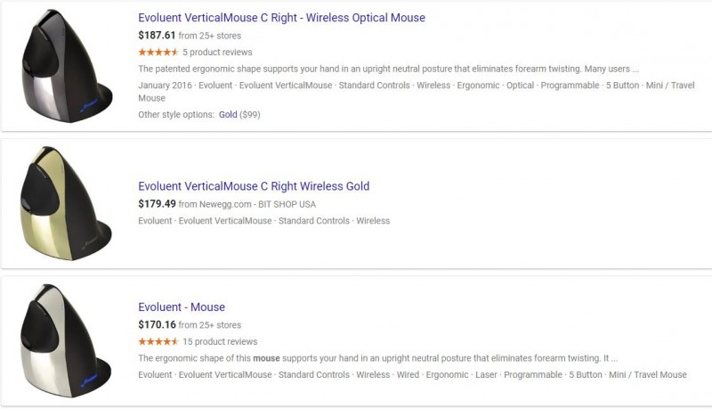Click the 'ergonomic shape of this mouse' description
Image resolution: width=712 pixels, height=409 pixels.
coord(377,358)
